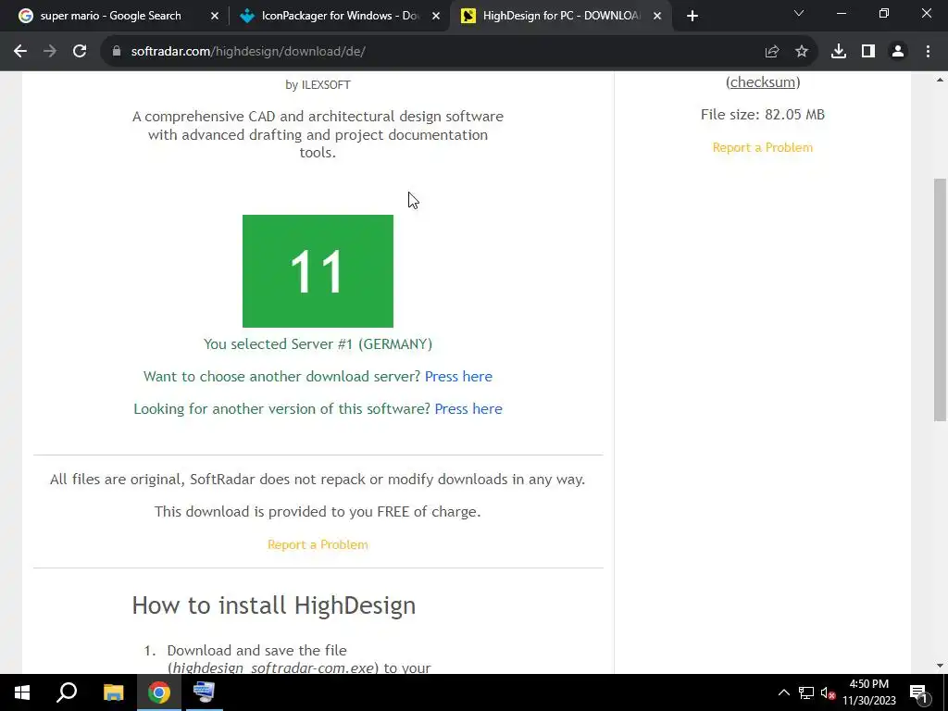Viewport: 948px width, 711px height.
Task: Reload the softradar page
Action: click(80, 52)
